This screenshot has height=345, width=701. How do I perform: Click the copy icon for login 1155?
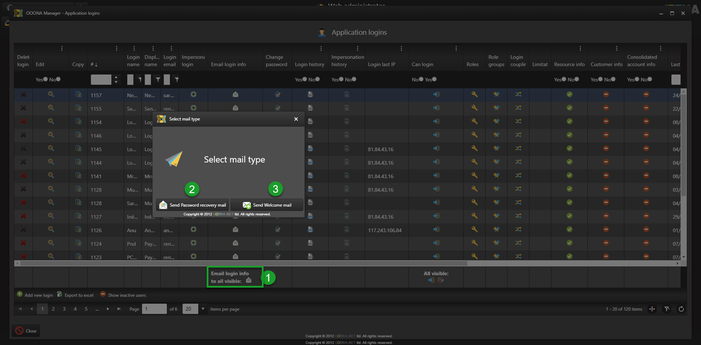click(78, 108)
